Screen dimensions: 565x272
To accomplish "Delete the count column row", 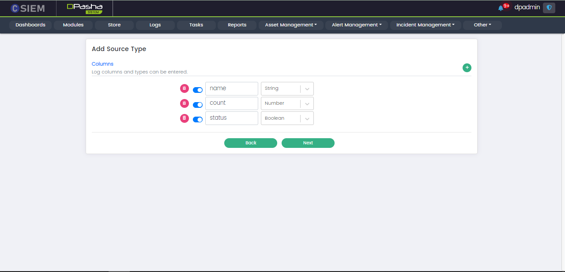I will [184, 103].
